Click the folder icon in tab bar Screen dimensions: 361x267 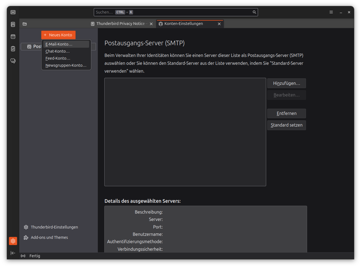[25, 24]
